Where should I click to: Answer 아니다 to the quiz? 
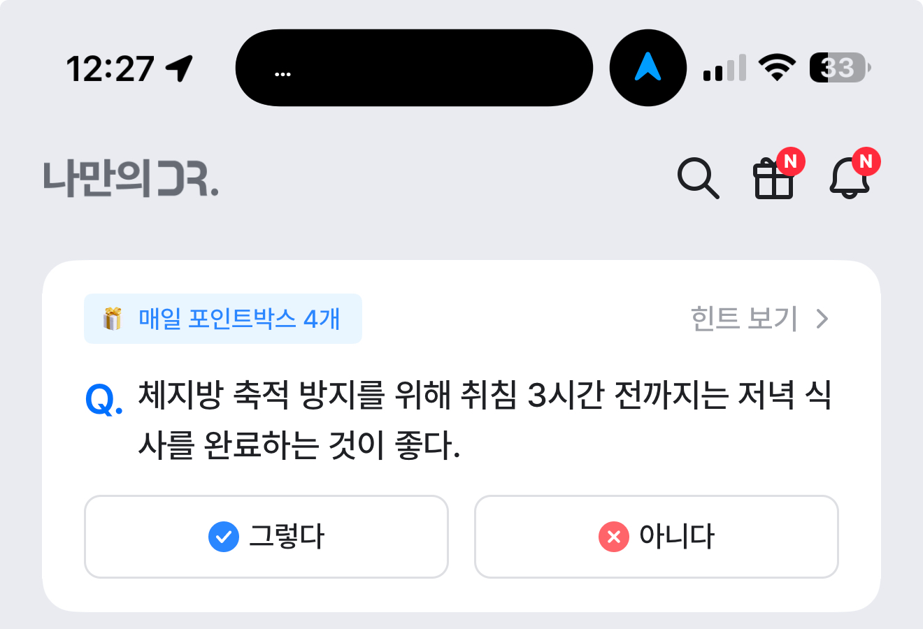pos(657,537)
